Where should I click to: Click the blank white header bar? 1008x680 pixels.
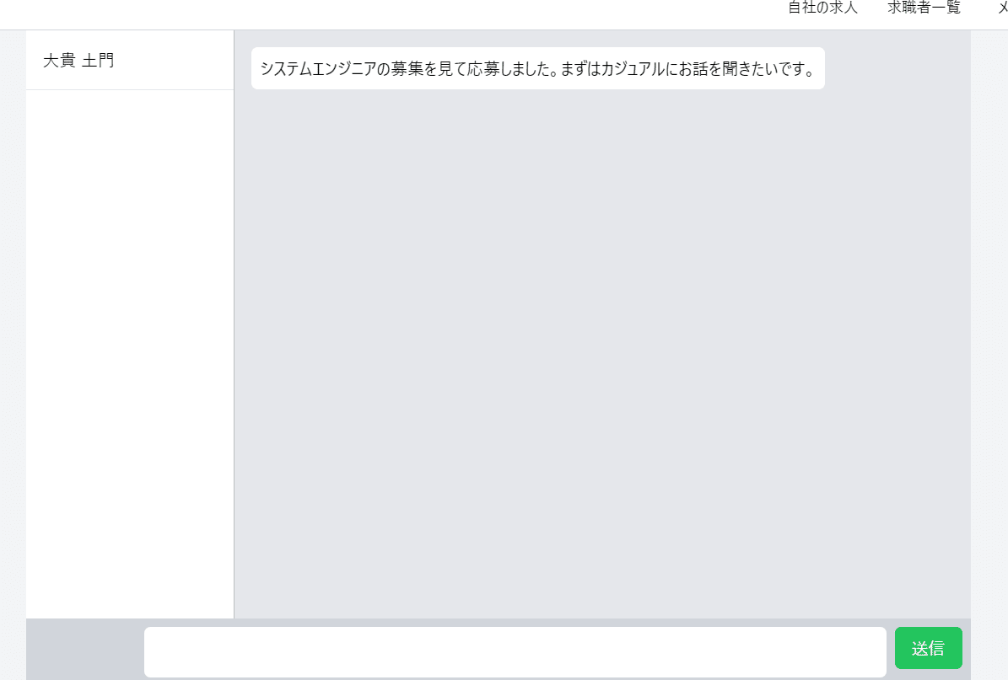click(385, 14)
